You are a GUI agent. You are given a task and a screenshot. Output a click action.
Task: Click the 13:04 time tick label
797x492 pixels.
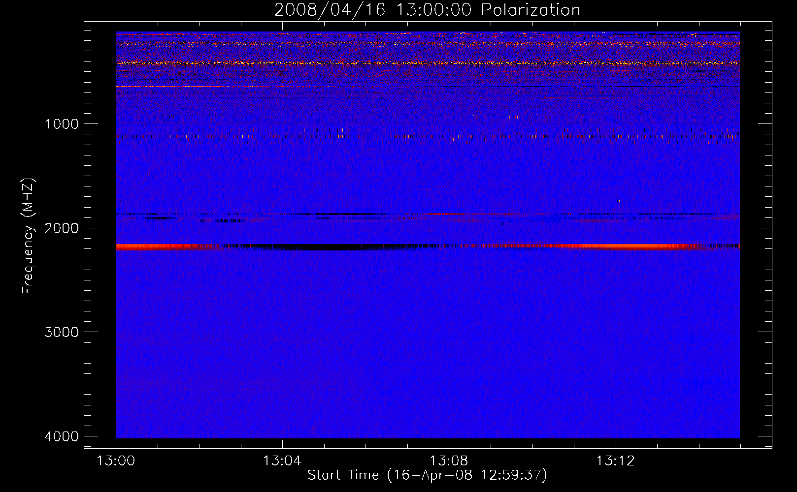[282, 461]
